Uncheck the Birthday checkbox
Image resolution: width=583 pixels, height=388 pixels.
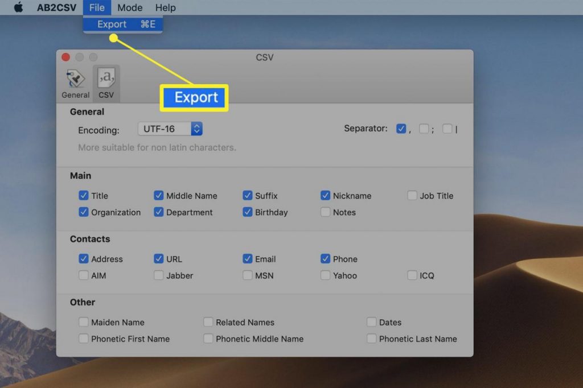coord(248,212)
